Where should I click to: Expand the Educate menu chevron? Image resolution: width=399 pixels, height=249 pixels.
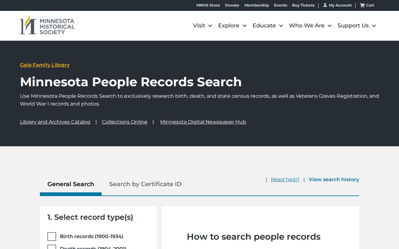point(281,26)
